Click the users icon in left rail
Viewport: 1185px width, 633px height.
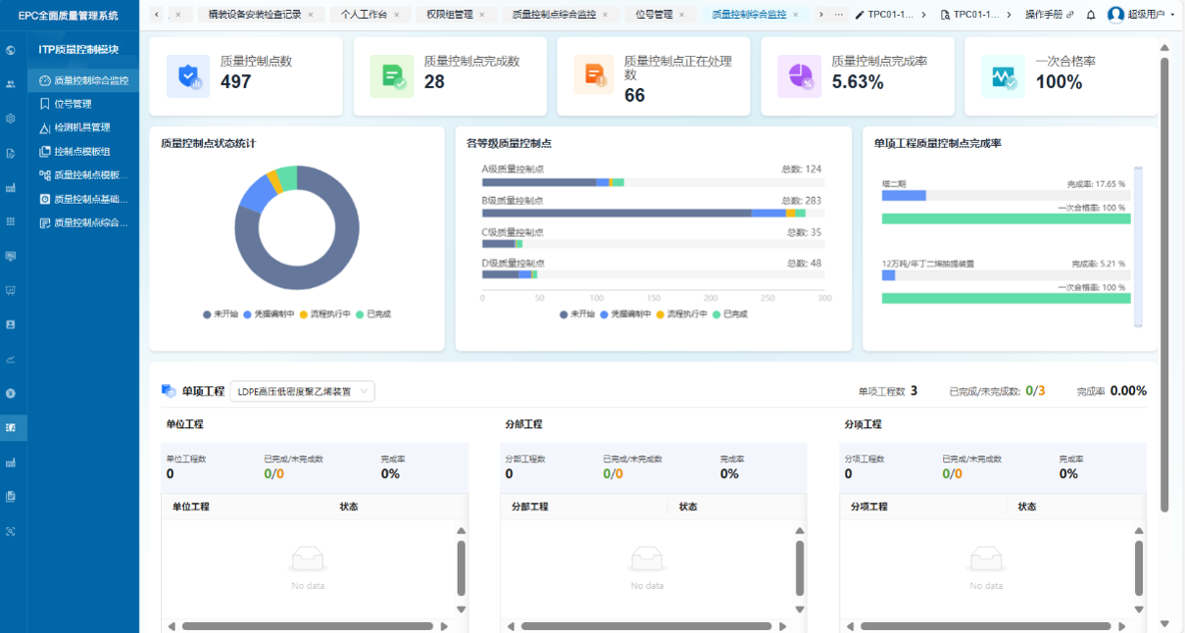tap(11, 84)
